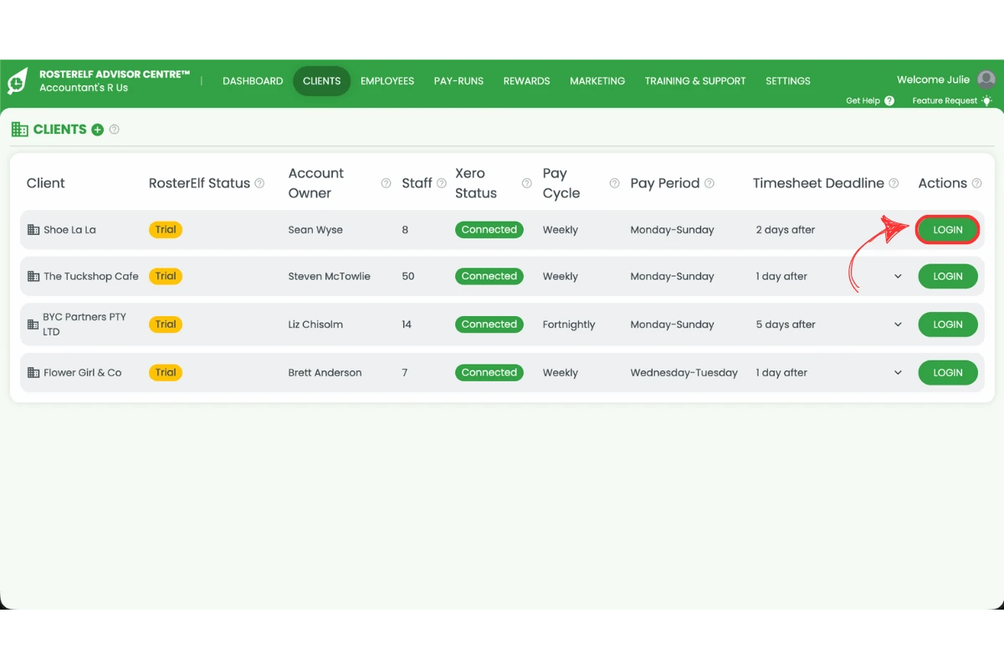
Task: Click the Get Help question mark icon
Action: 889,100
